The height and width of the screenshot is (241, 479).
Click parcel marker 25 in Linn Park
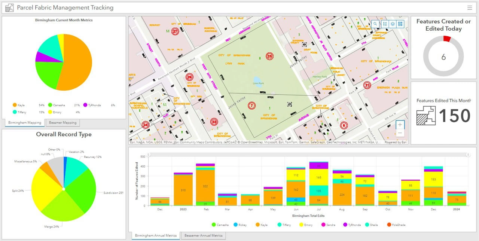(x=270, y=57)
